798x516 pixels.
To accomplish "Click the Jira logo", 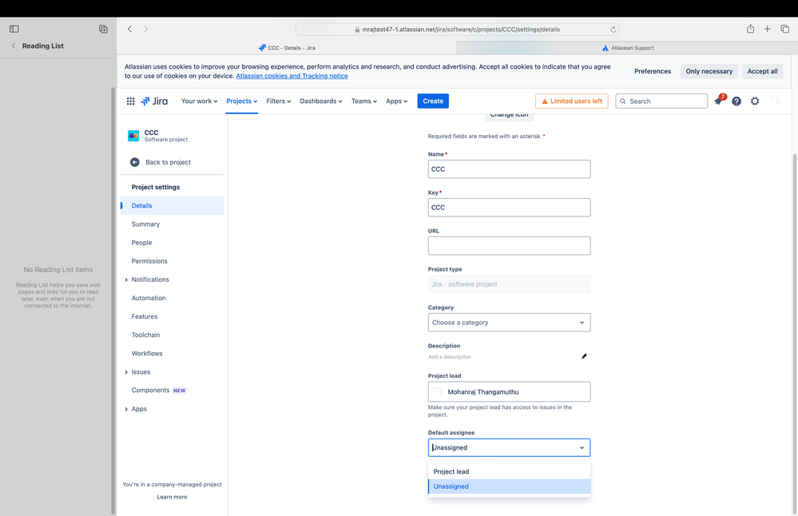I will pos(154,101).
